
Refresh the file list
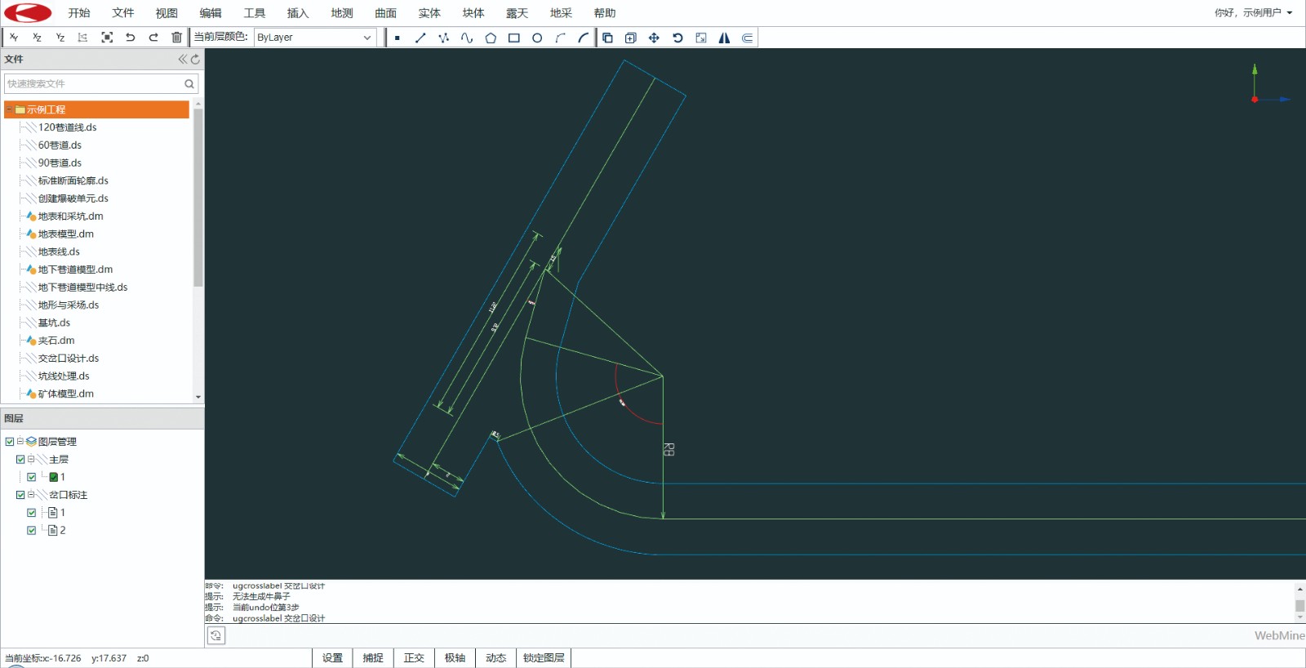coord(195,59)
